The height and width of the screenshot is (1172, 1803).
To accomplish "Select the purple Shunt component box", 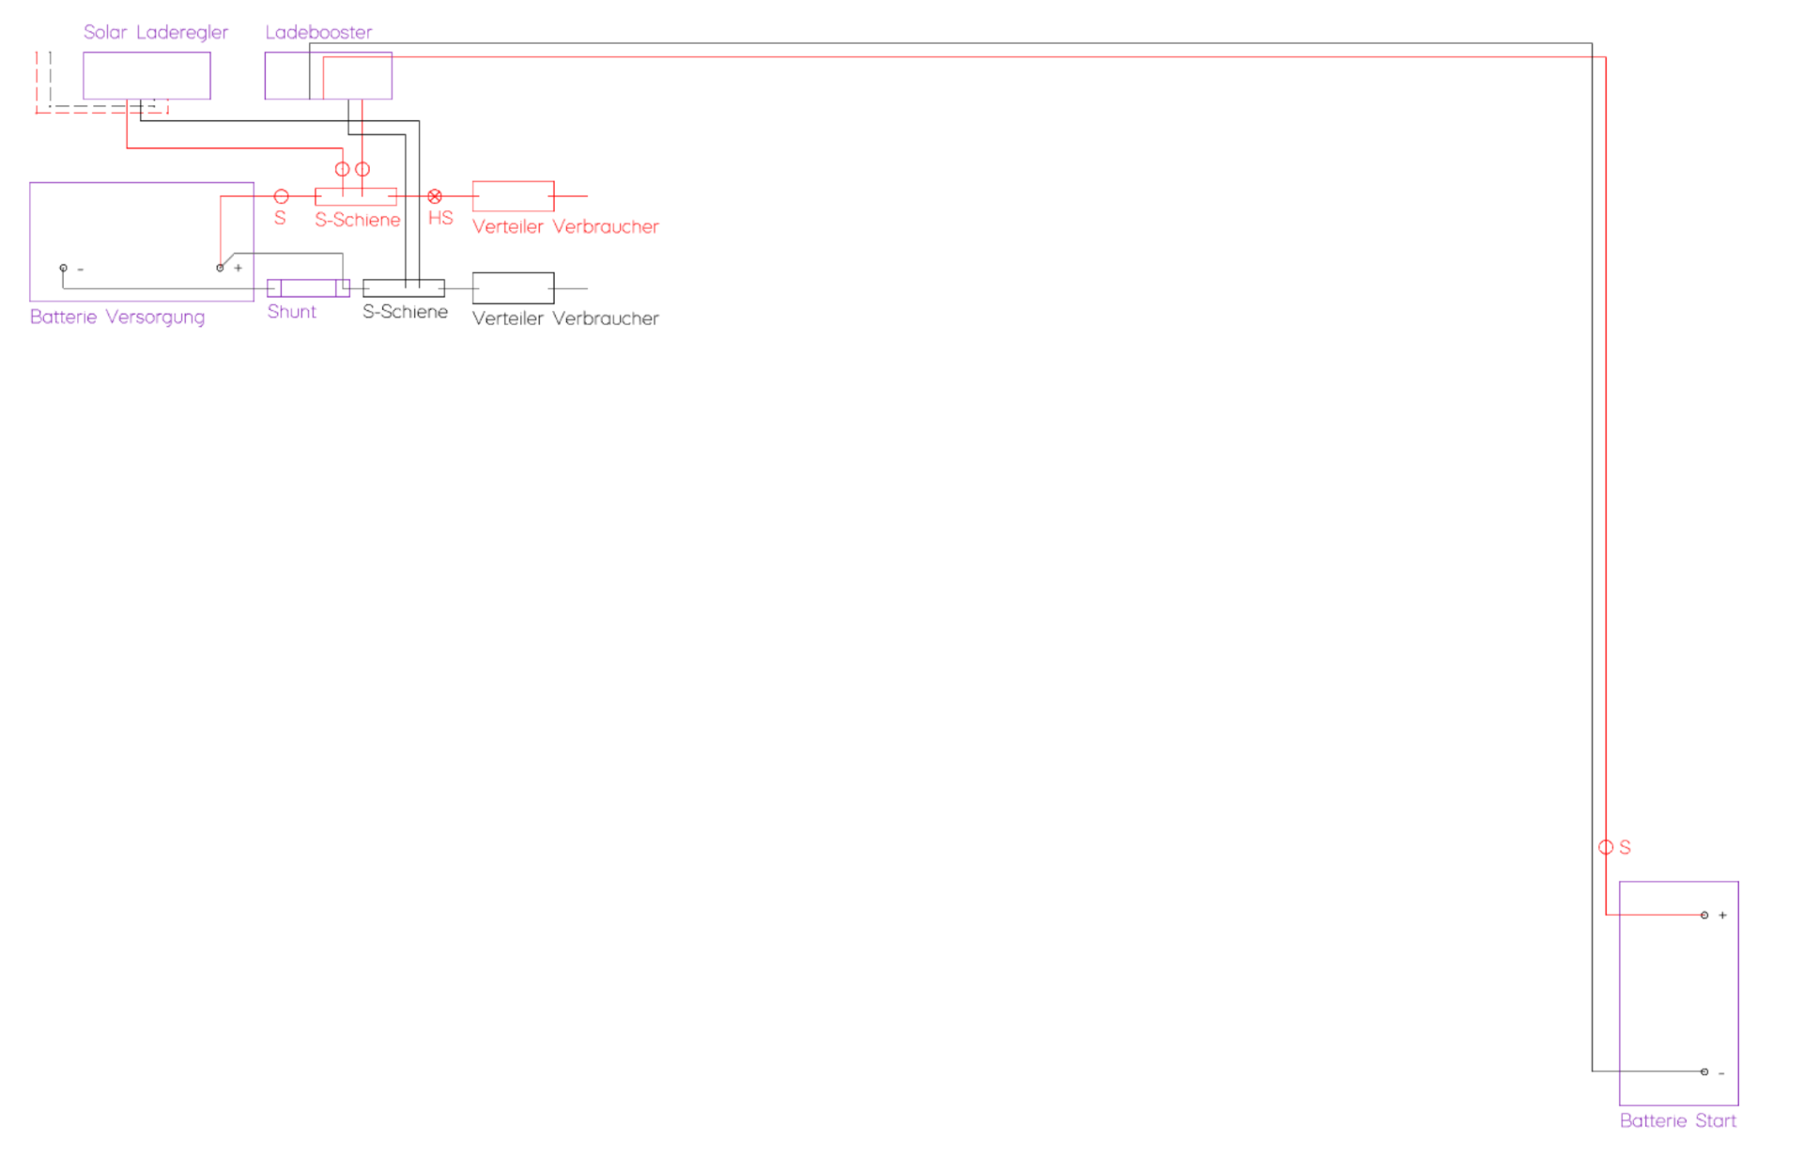I will coord(308,287).
